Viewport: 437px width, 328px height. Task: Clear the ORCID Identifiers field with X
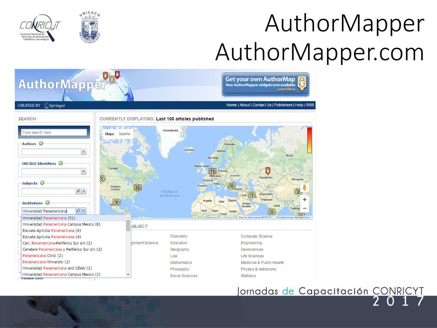click(x=84, y=171)
